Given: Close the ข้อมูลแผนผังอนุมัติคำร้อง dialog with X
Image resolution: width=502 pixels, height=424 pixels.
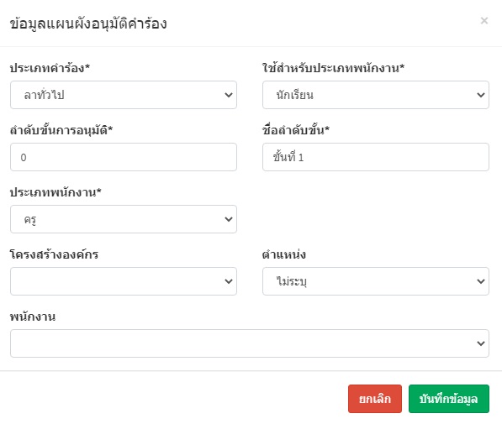Looking at the screenshot, I should (x=484, y=21).
